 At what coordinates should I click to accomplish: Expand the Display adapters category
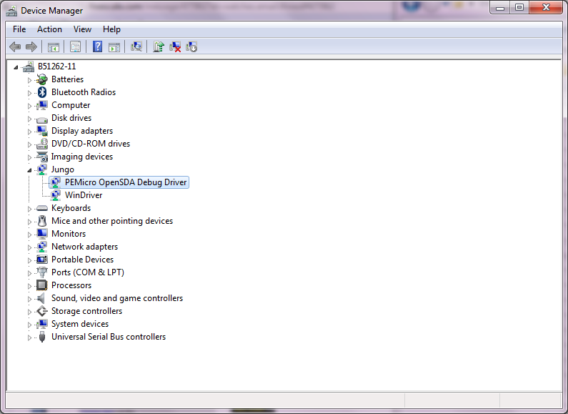pos(29,132)
